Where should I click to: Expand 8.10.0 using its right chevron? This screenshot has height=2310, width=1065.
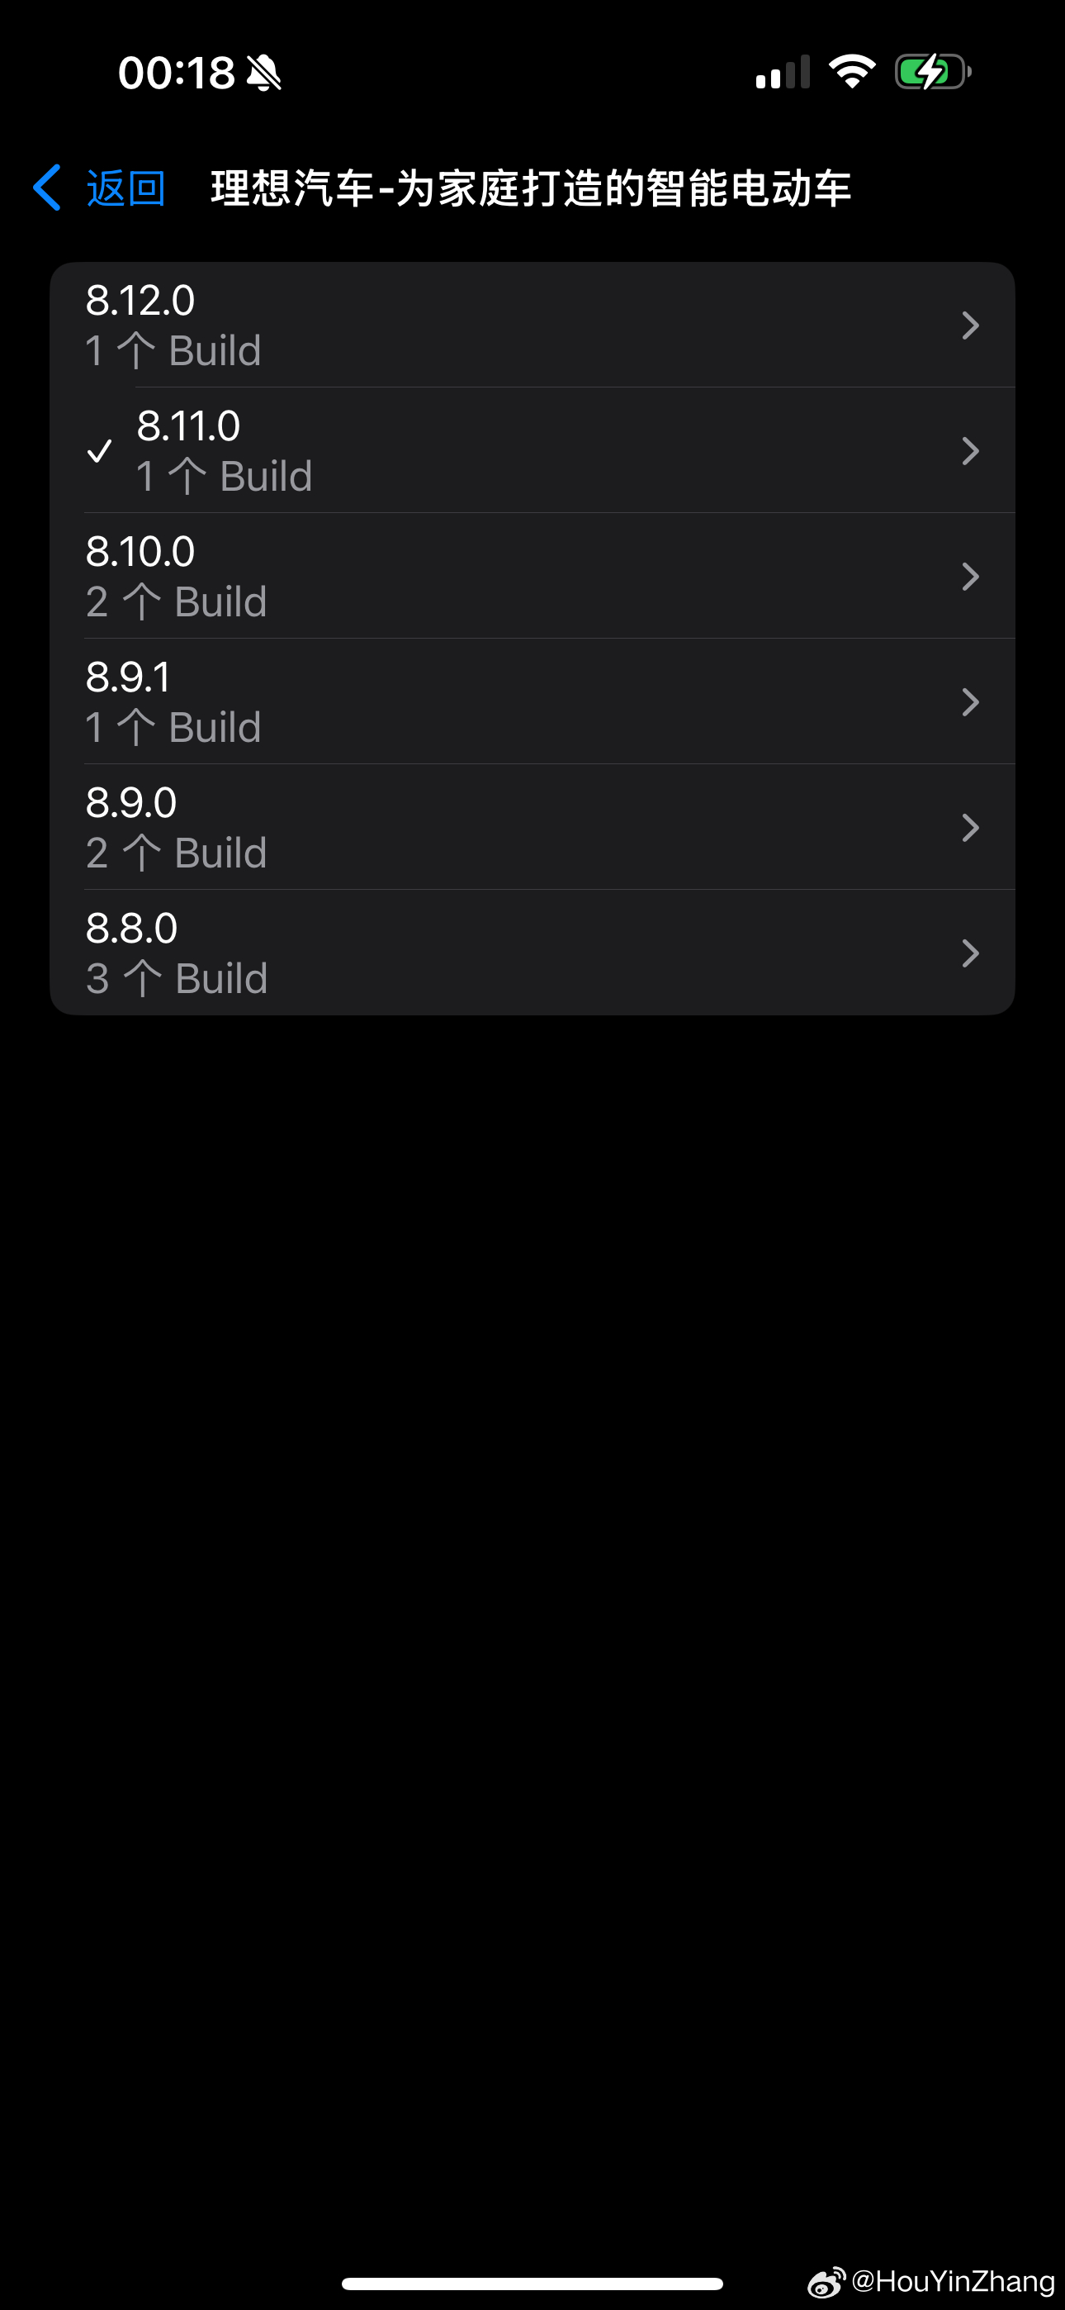[x=970, y=576]
